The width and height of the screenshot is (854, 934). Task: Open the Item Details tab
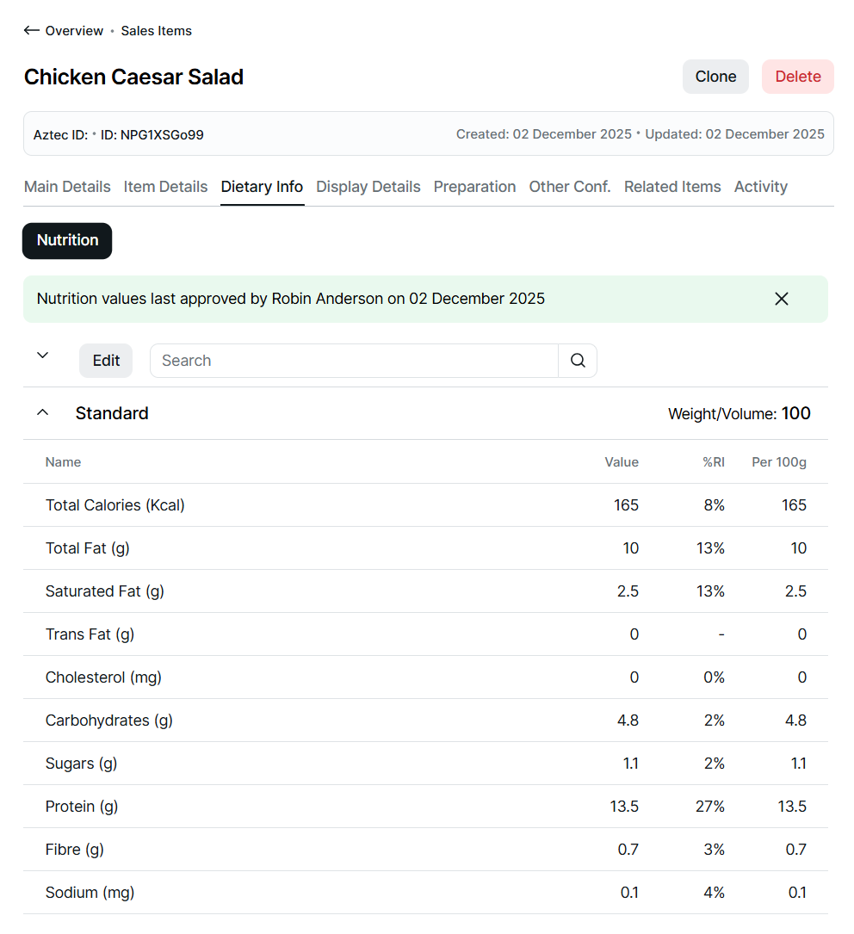click(165, 187)
